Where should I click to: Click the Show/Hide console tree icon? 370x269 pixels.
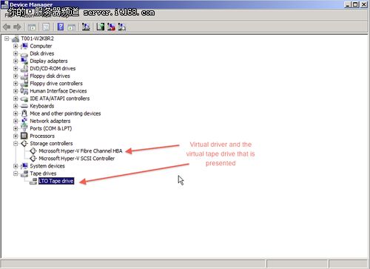(32, 27)
